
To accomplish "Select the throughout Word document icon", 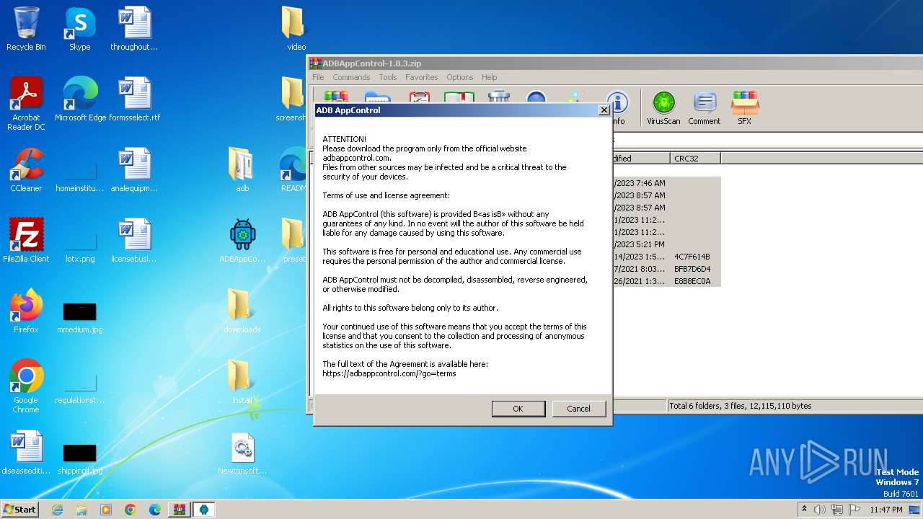I will point(134,30).
